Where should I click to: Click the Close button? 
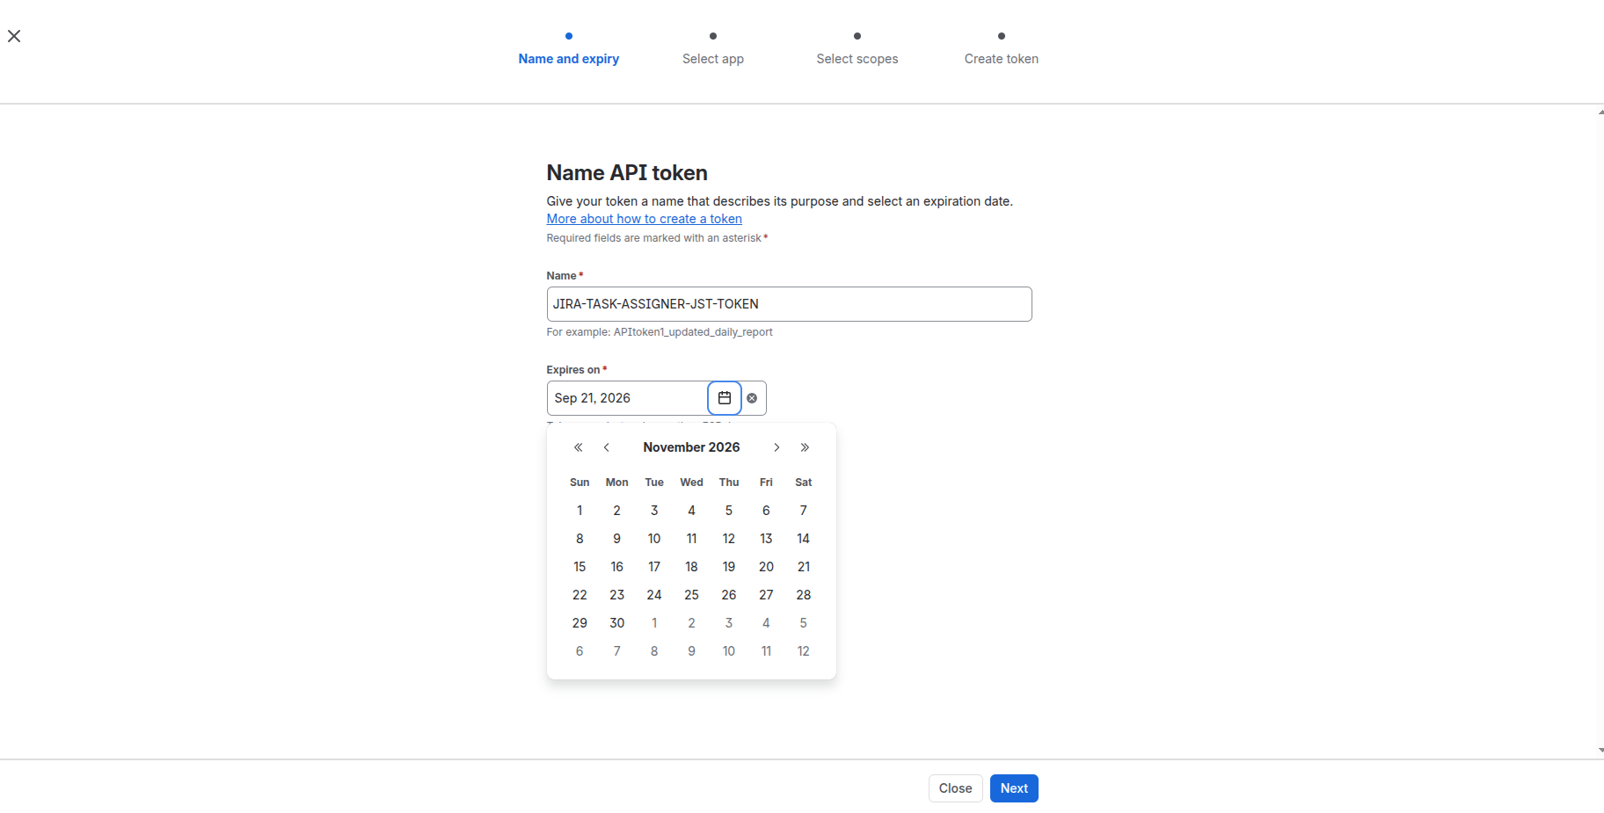tap(956, 788)
